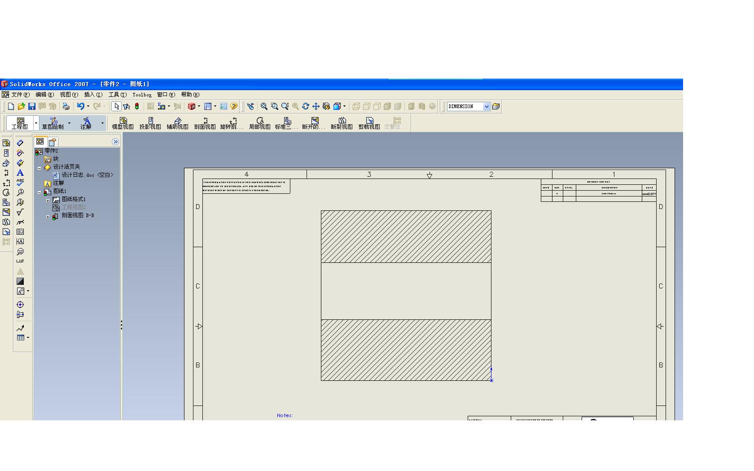
Task: Open the Toolbox menu
Action: click(x=142, y=95)
